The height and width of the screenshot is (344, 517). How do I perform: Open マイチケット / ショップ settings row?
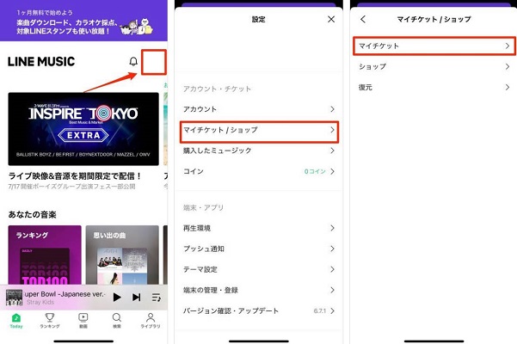(259, 130)
